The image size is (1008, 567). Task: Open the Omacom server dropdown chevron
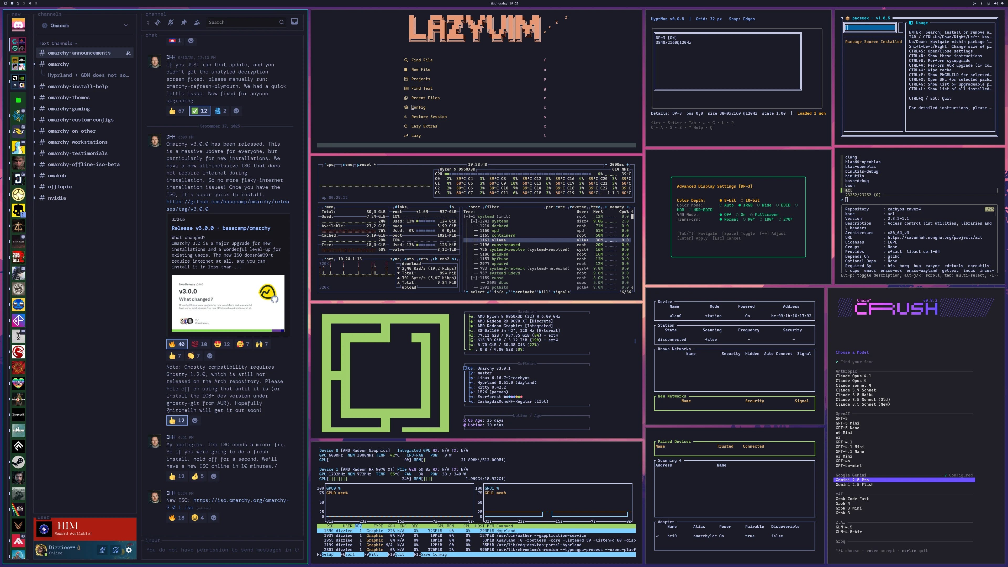coord(126,25)
